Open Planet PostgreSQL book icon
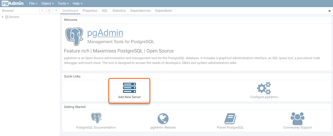This screenshot has width=333, height=136. (x=231, y=119)
